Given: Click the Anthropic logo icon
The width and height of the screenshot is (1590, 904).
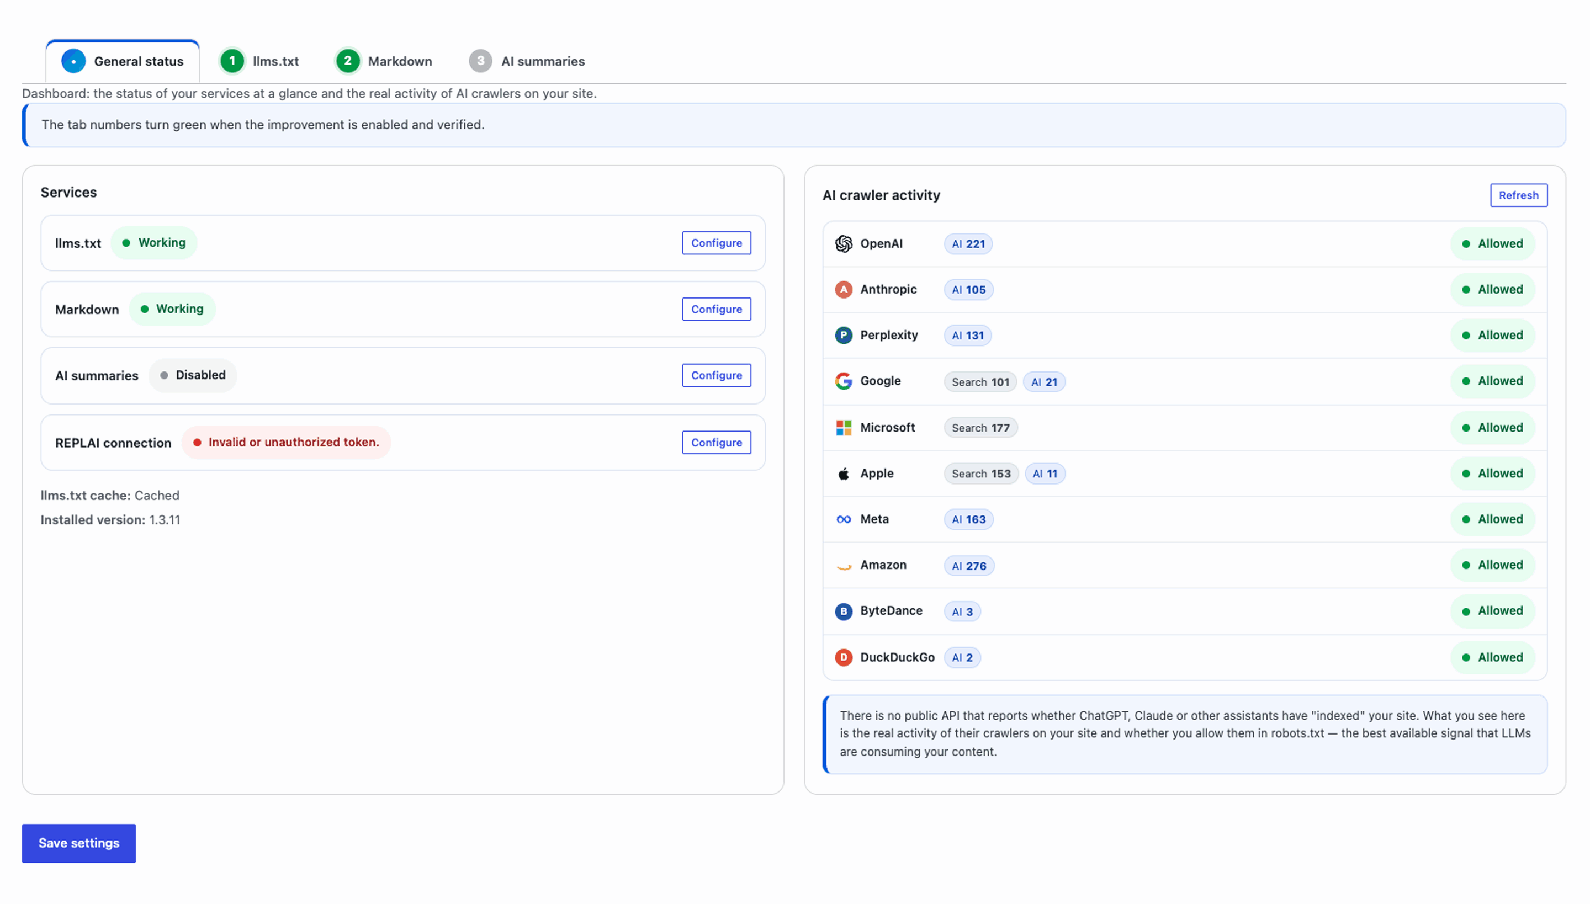Looking at the screenshot, I should 844,289.
